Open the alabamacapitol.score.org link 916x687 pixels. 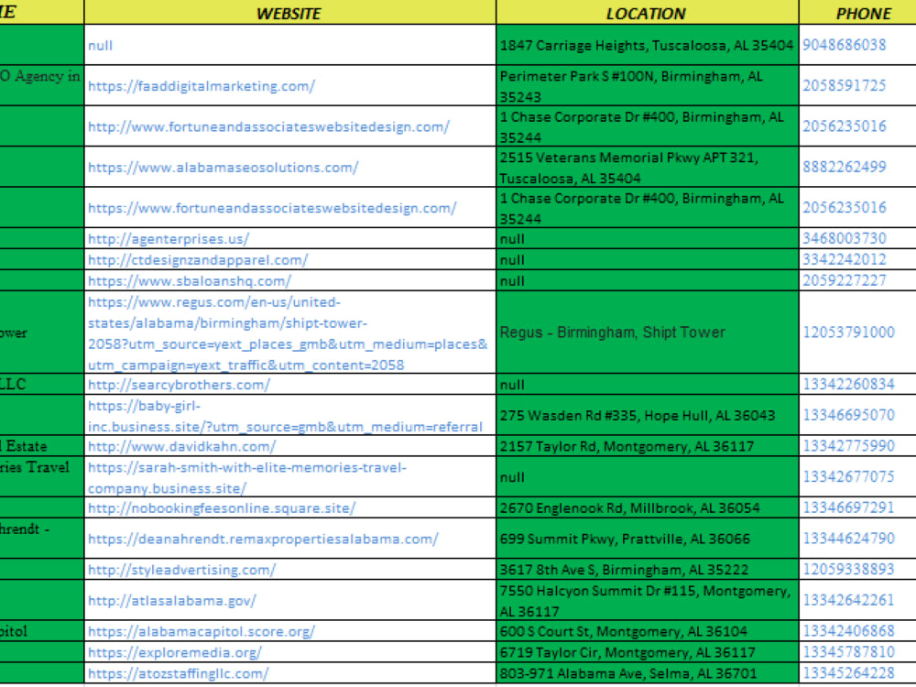coord(202,632)
